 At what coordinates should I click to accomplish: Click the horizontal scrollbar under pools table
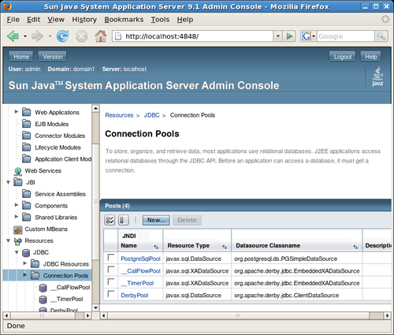tap(245, 315)
